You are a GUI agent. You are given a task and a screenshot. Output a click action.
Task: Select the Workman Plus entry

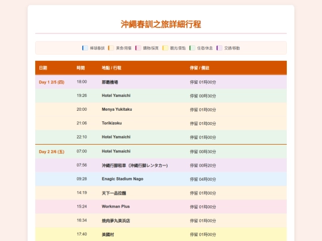click(116, 206)
